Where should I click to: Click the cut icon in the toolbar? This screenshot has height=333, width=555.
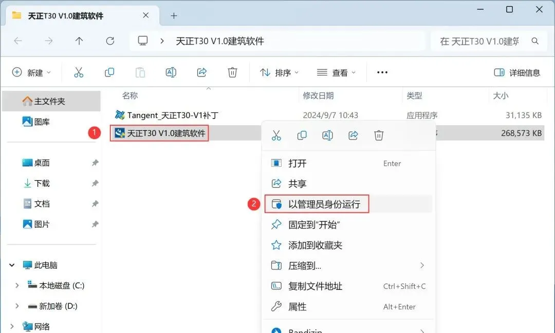click(79, 72)
